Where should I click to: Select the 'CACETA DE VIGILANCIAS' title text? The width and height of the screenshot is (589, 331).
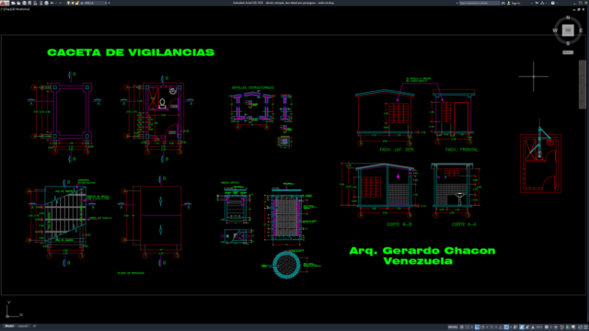[x=131, y=52]
